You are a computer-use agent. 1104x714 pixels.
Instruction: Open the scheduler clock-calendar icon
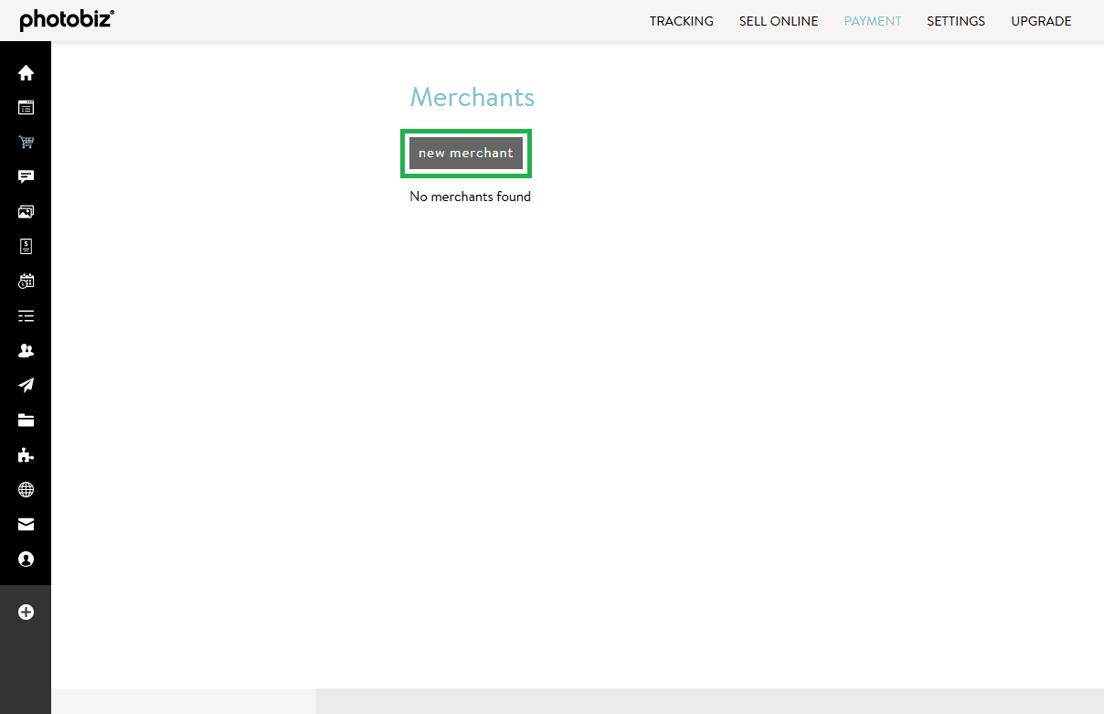pyautogui.click(x=26, y=281)
